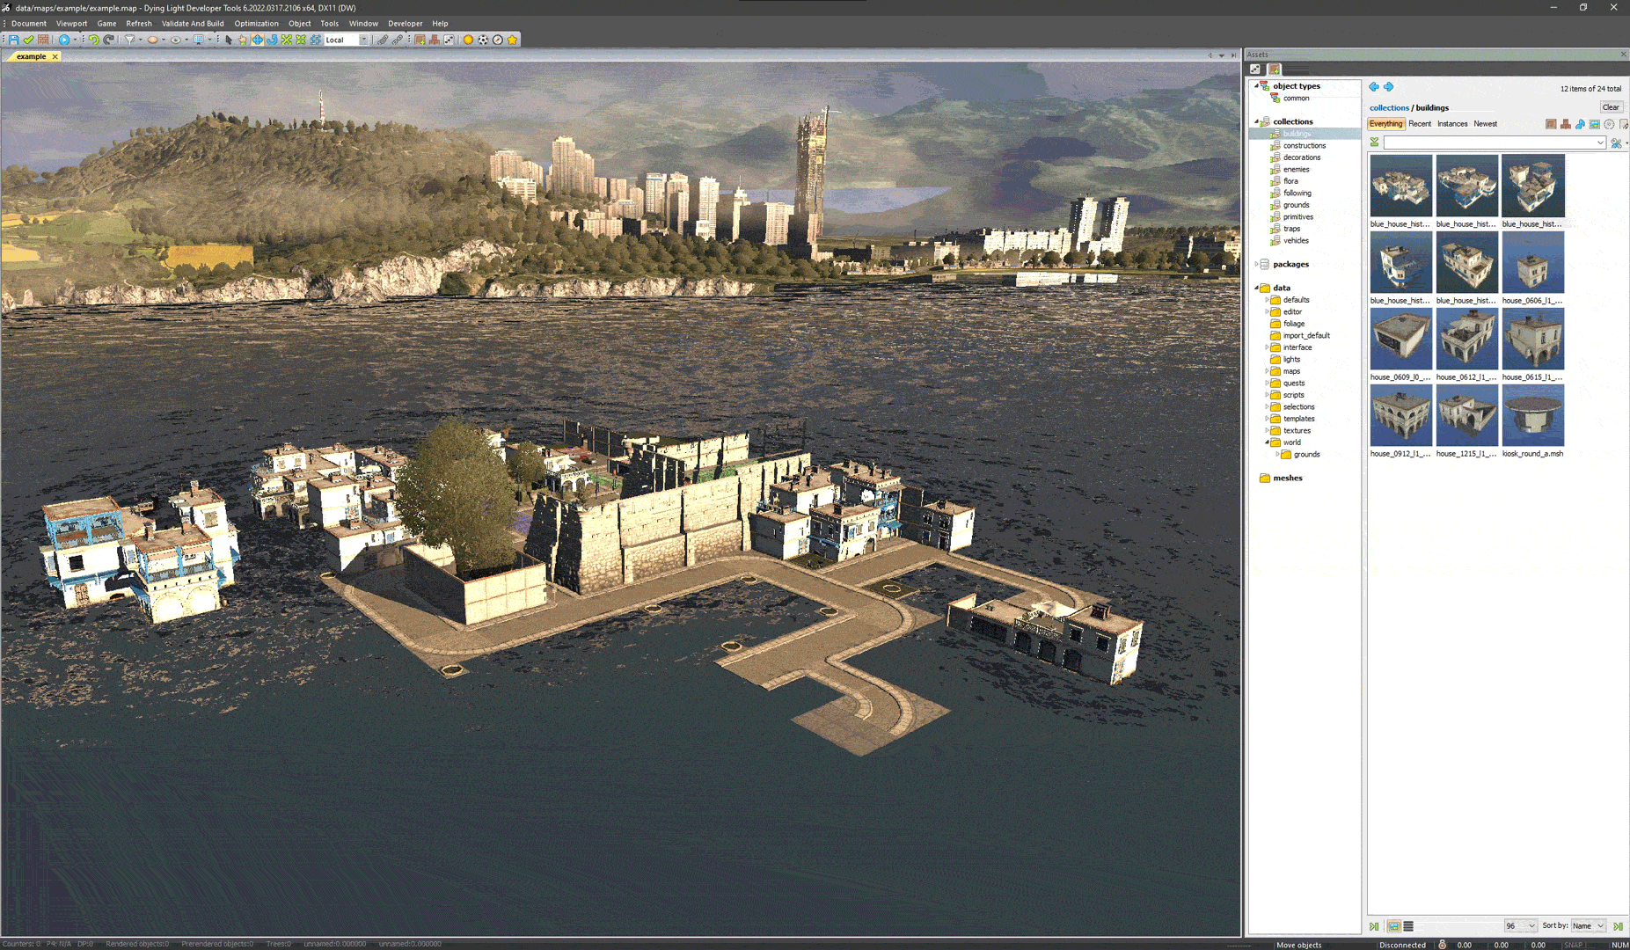Toggle the Newest filter
The width and height of the screenshot is (1630, 950).
tap(1486, 124)
